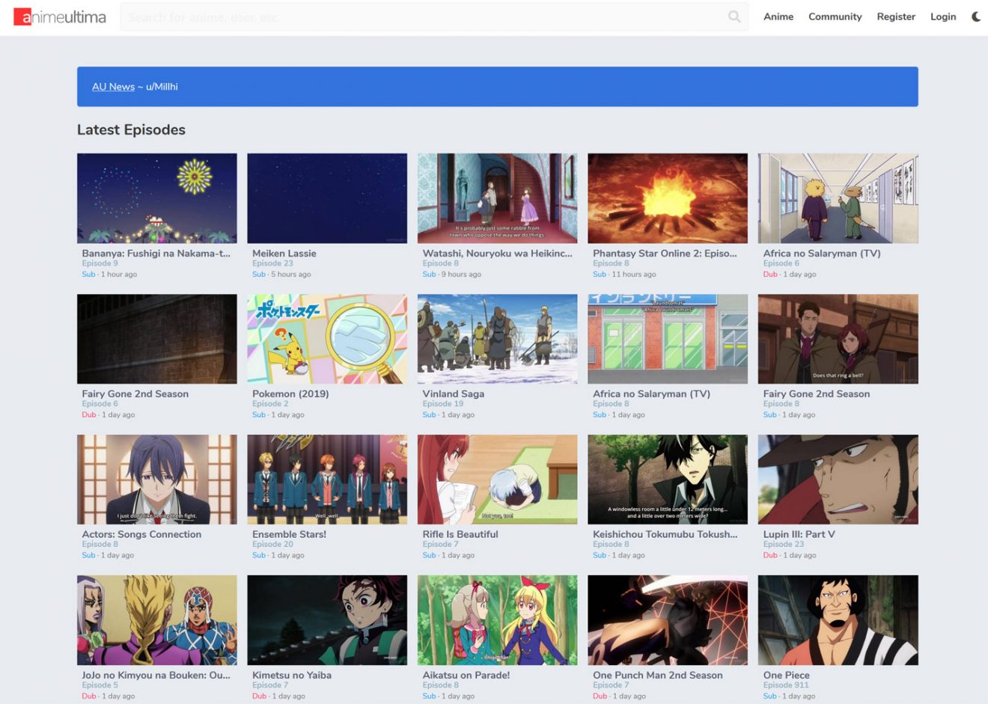
Task: Click the Kimetsu no Yaiba title
Action: (x=291, y=675)
